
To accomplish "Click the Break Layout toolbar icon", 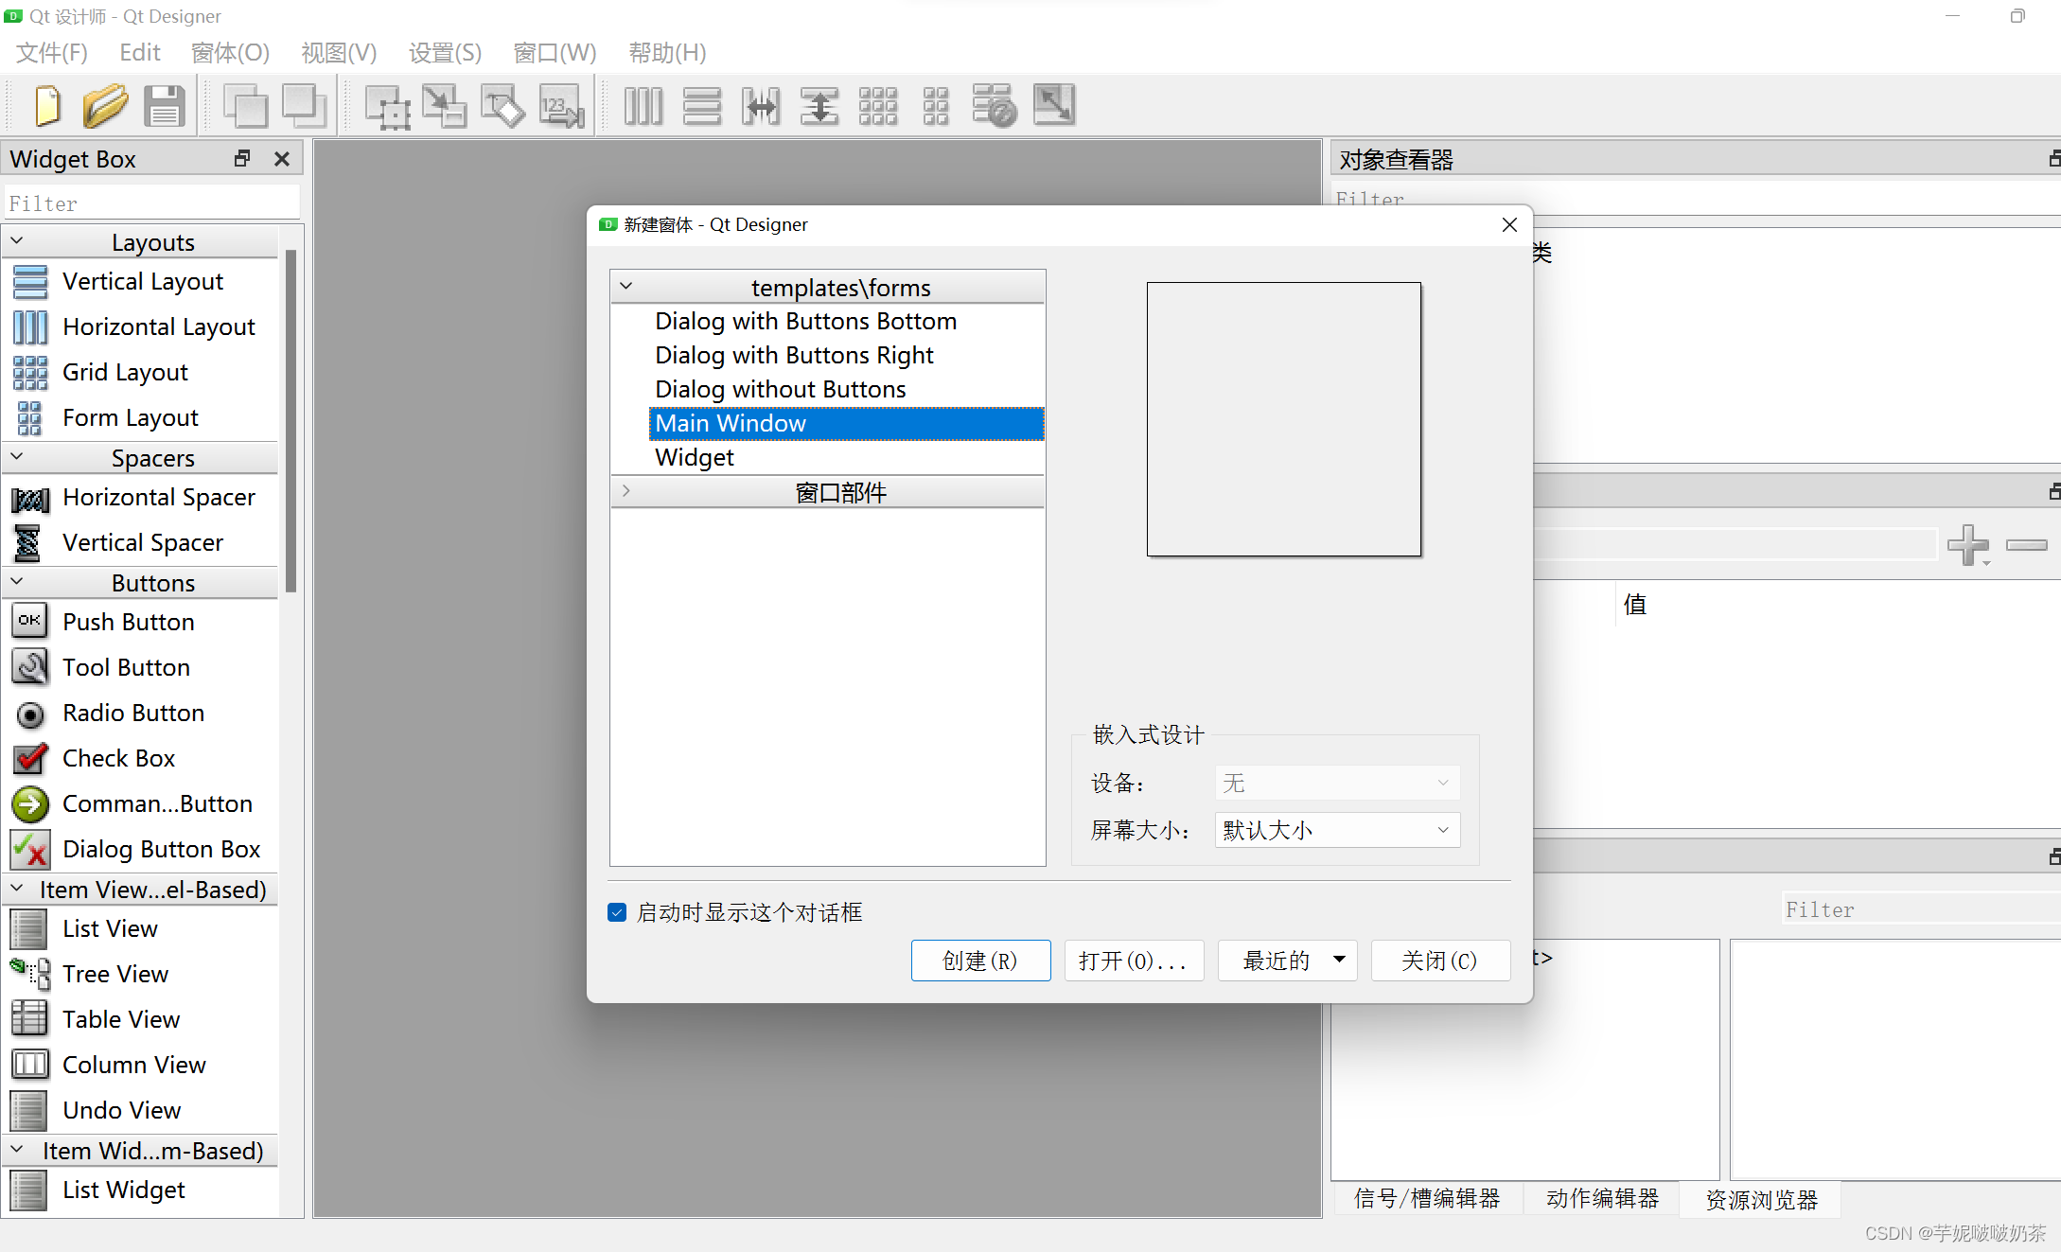I will (x=995, y=105).
